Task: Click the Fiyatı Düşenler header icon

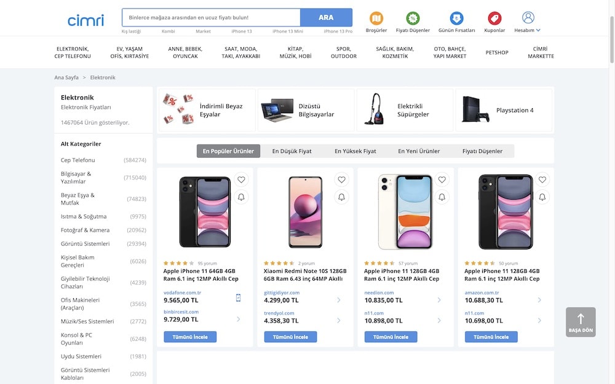Action: click(x=413, y=19)
